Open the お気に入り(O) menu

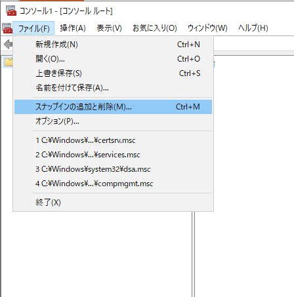pyautogui.click(x=154, y=28)
